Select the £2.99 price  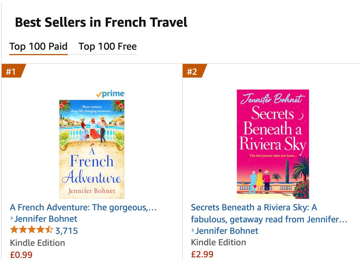coord(202,254)
